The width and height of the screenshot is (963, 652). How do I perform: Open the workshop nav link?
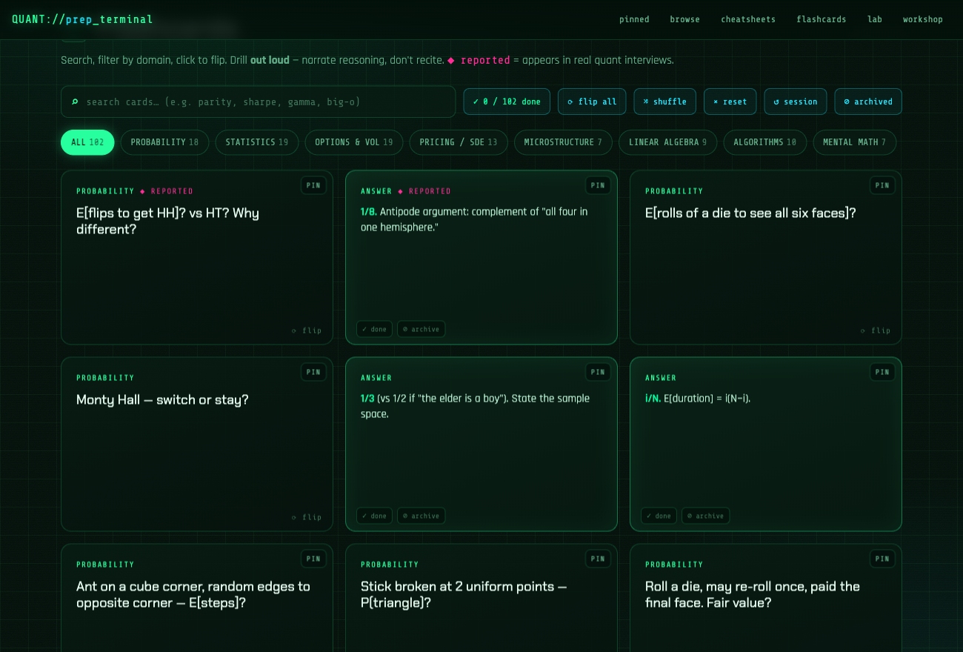tap(923, 19)
